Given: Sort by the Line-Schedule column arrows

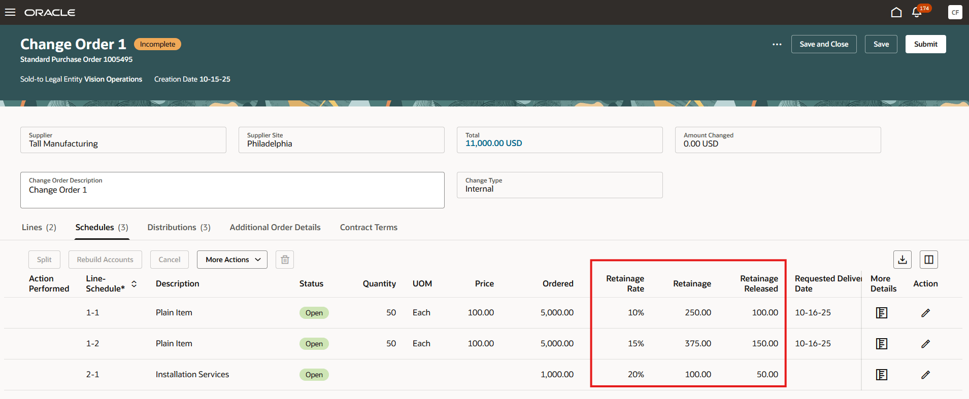Looking at the screenshot, I should (x=134, y=284).
